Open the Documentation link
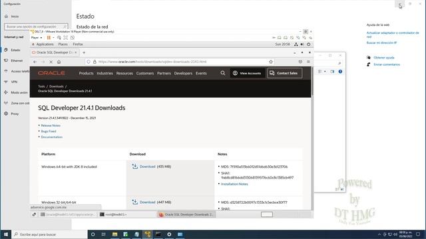Image resolution: width=426 pixels, height=239 pixels. point(52,137)
